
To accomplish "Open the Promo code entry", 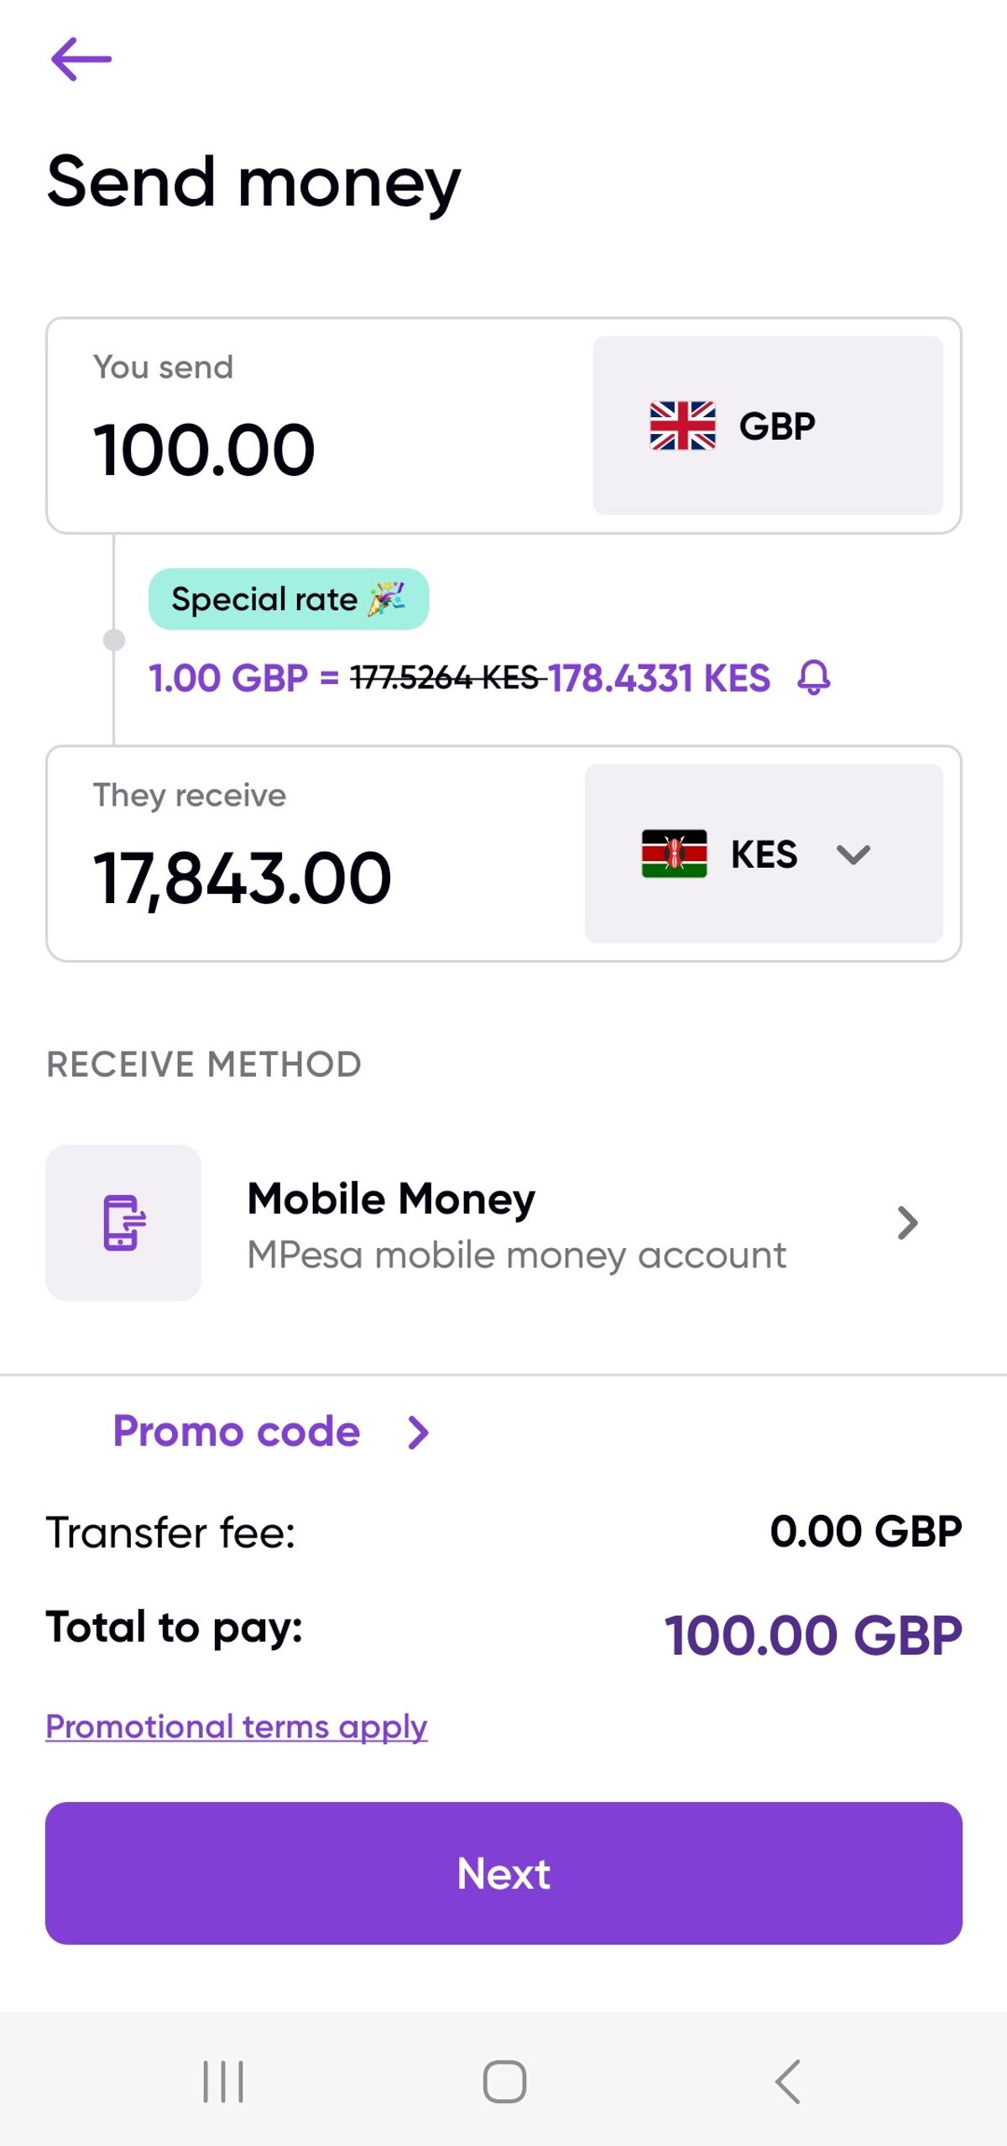I will (237, 1431).
